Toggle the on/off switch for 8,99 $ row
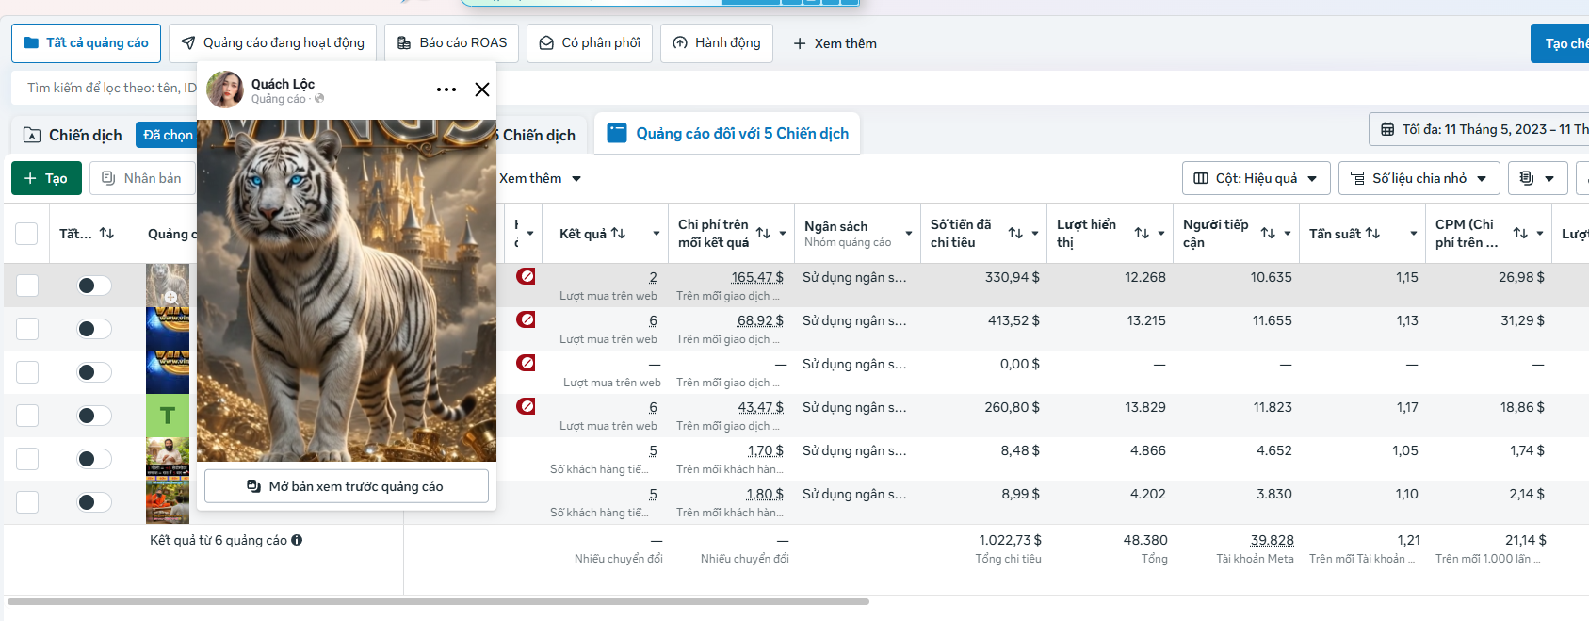This screenshot has width=1589, height=621. [94, 502]
